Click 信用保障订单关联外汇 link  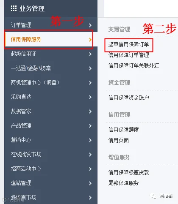(133, 65)
